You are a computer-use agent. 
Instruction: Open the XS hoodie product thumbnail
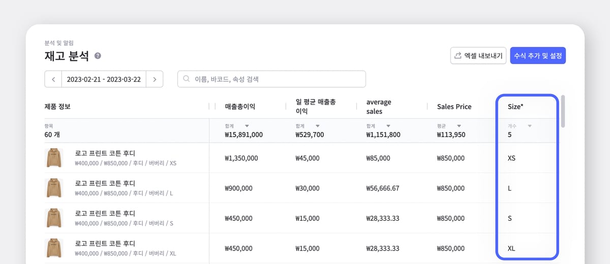pos(53,158)
